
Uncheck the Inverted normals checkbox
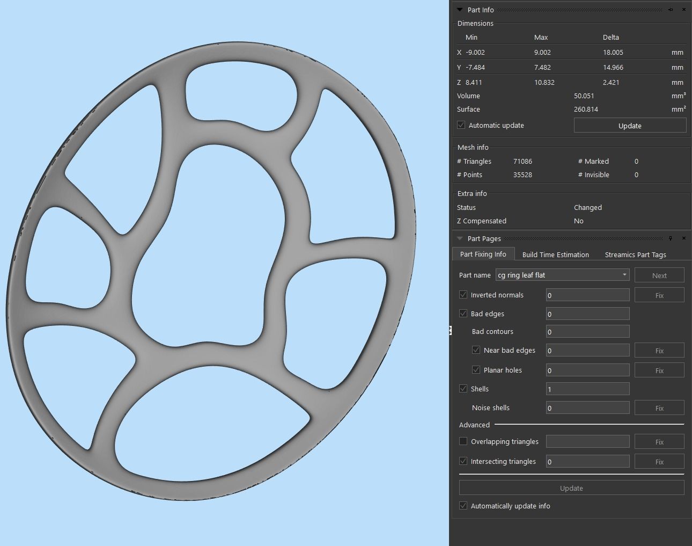click(463, 295)
